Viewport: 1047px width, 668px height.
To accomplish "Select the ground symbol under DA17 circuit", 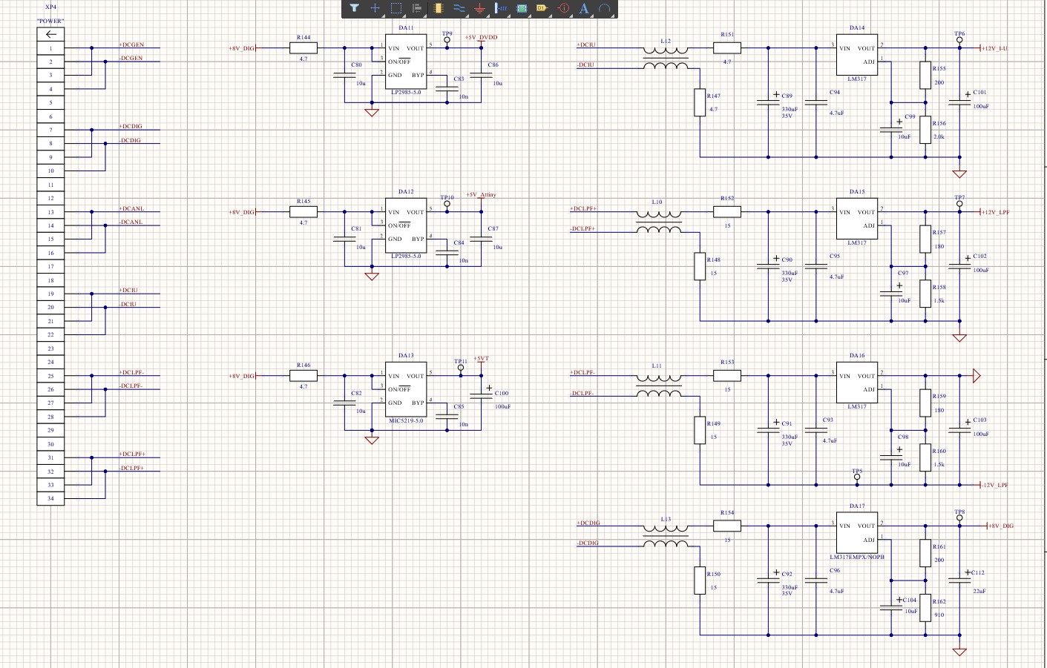I will (x=959, y=652).
